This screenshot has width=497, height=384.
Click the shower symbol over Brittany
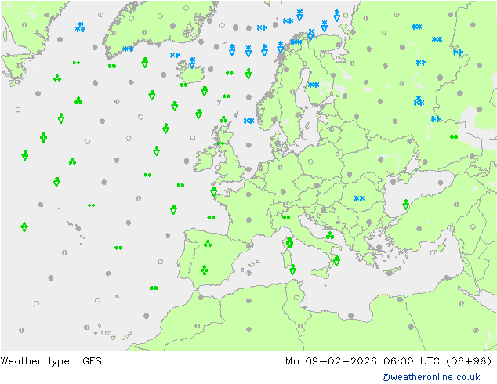214,192
